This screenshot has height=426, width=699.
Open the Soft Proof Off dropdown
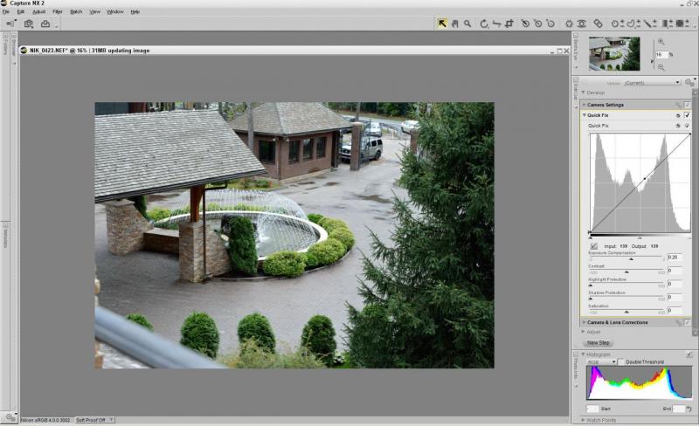(94, 420)
